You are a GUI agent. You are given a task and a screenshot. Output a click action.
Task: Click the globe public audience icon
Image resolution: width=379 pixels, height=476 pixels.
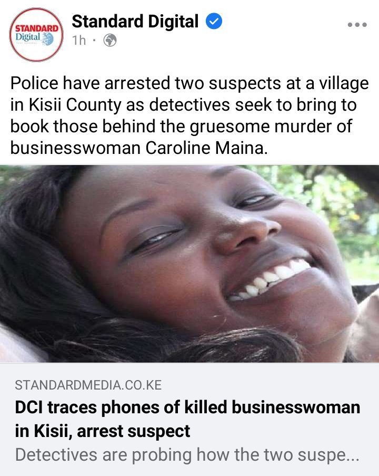[x=110, y=40]
